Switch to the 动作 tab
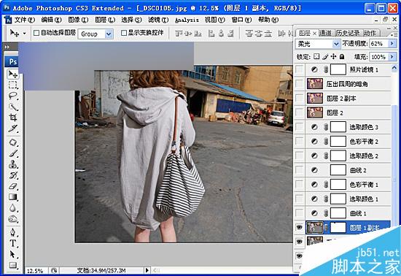The height and width of the screenshot is (276, 401). [370, 33]
